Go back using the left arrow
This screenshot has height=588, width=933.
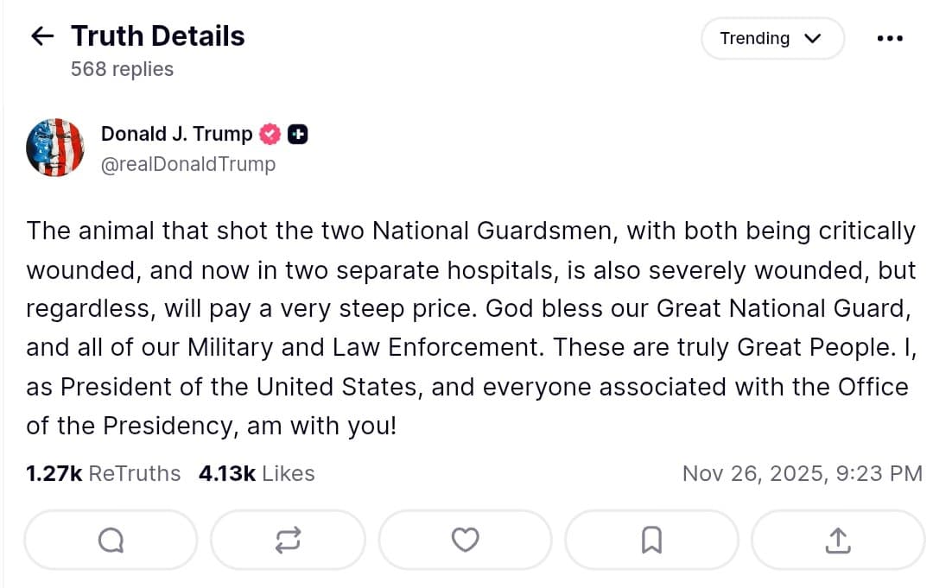pos(41,35)
